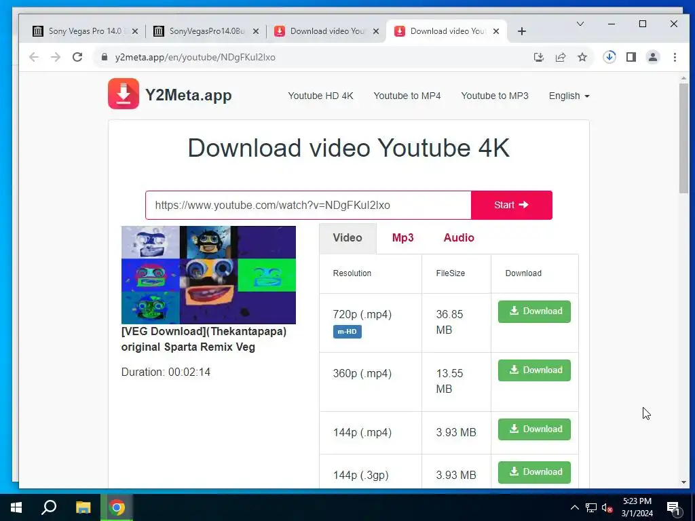Open the tab search chevron
This screenshot has height=521, width=695.
point(580,24)
